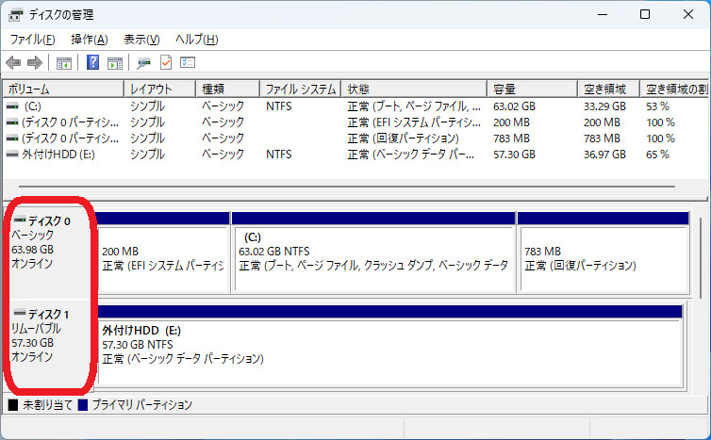This screenshot has width=711, height=440.
Task: Click NTFS cell in the (C:) row
Action: click(279, 106)
